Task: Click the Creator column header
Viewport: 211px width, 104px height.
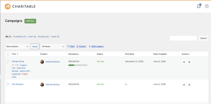Action: (x=44, y=54)
